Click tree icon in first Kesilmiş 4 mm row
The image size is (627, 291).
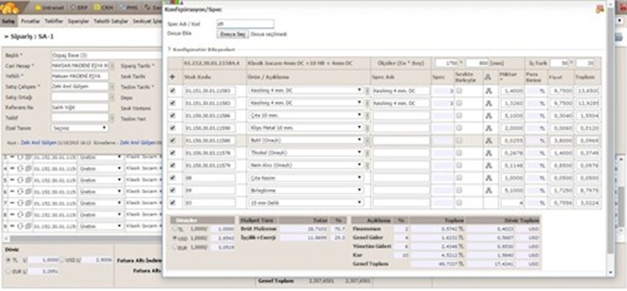coord(488,91)
